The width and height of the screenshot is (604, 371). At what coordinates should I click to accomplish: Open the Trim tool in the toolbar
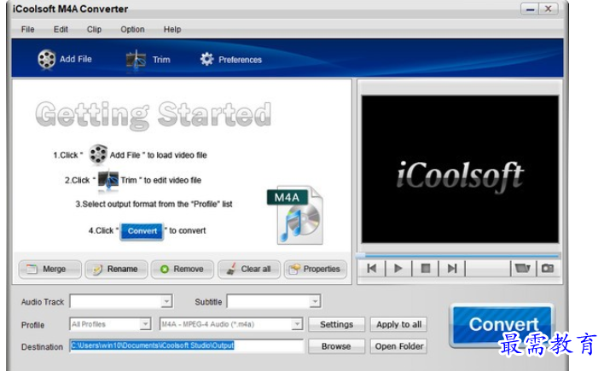coord(148,60)
